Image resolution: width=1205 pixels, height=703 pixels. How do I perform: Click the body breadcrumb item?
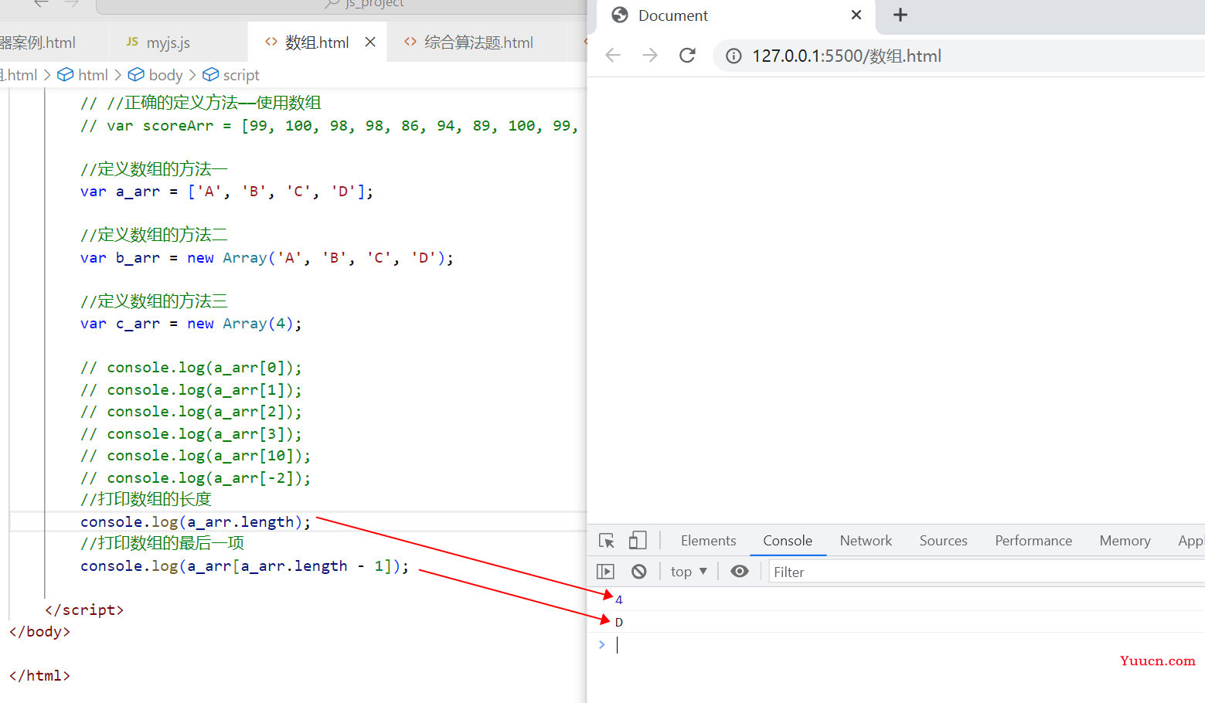click(155, 75)
